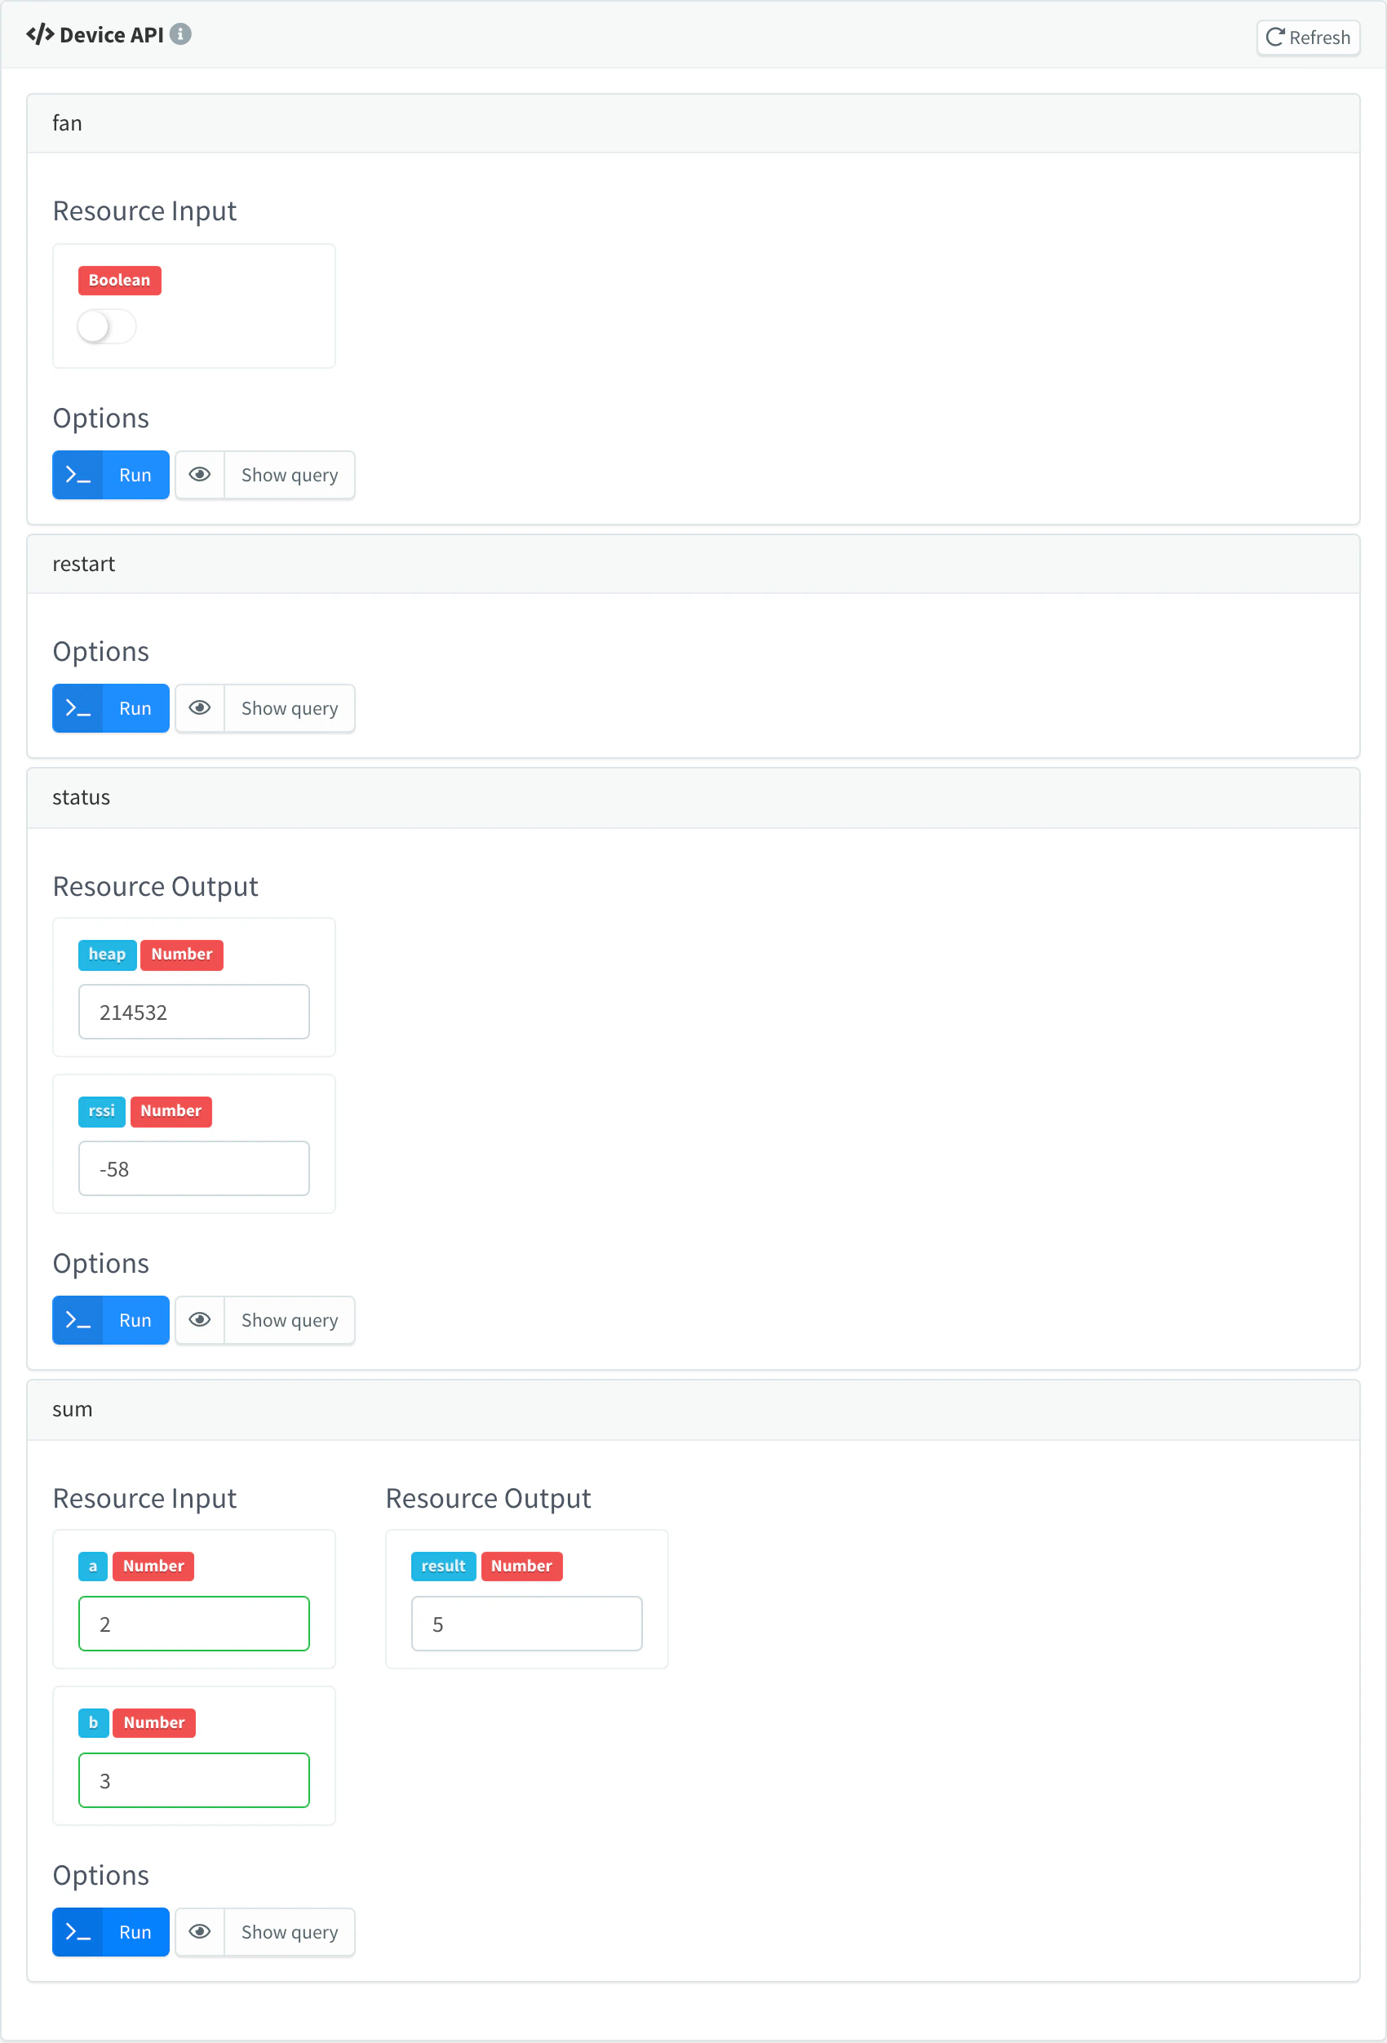Click terminal icon in fan Run button
The height and width of the screenshot is (2043, 1387).
[x=78, y=475]
